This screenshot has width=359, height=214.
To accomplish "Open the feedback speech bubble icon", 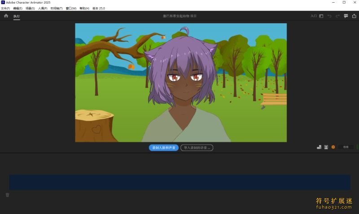I will (346, 16).
